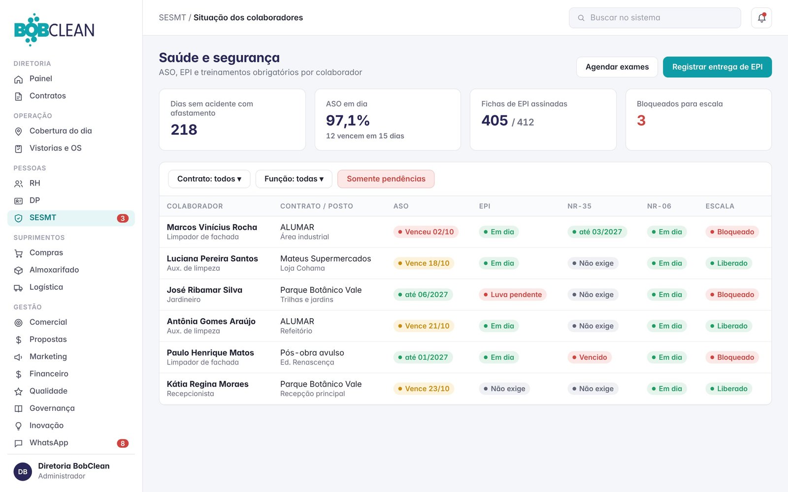Open Governança menu item
The width and height of the screenshot is (788, 492).
[71, 408]
